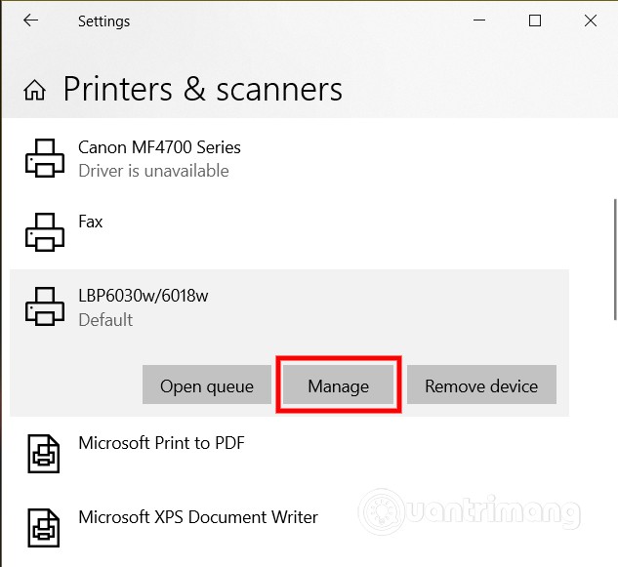The image size is (618, 567).
Task: Click the Fax printer icon
Action: tap(45, 232)
